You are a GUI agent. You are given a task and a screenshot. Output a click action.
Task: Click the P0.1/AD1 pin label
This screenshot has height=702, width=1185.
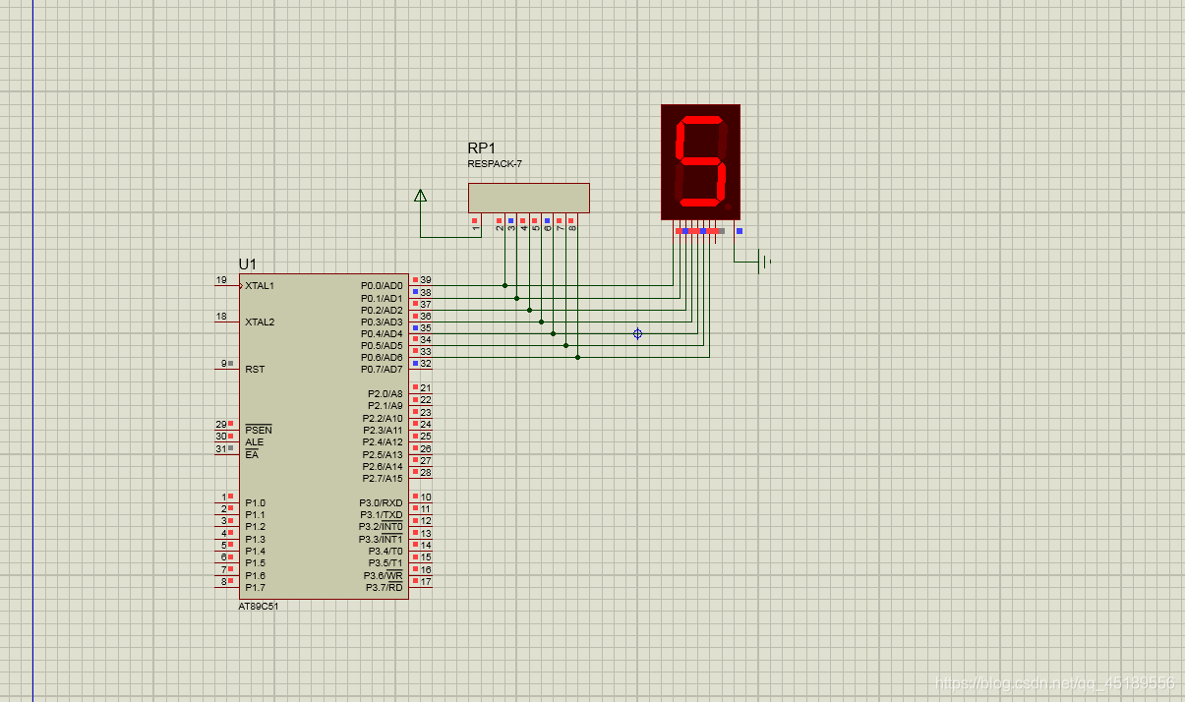[382, 298]
